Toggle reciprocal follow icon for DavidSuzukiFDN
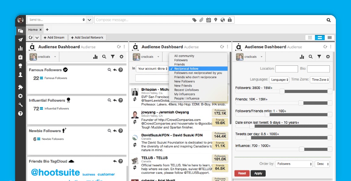Screen dimensions: 351x181 click(135, 145)
